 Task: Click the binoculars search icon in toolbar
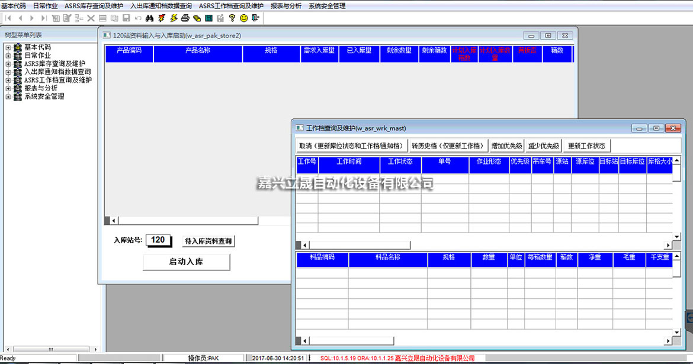pos(150,18)
